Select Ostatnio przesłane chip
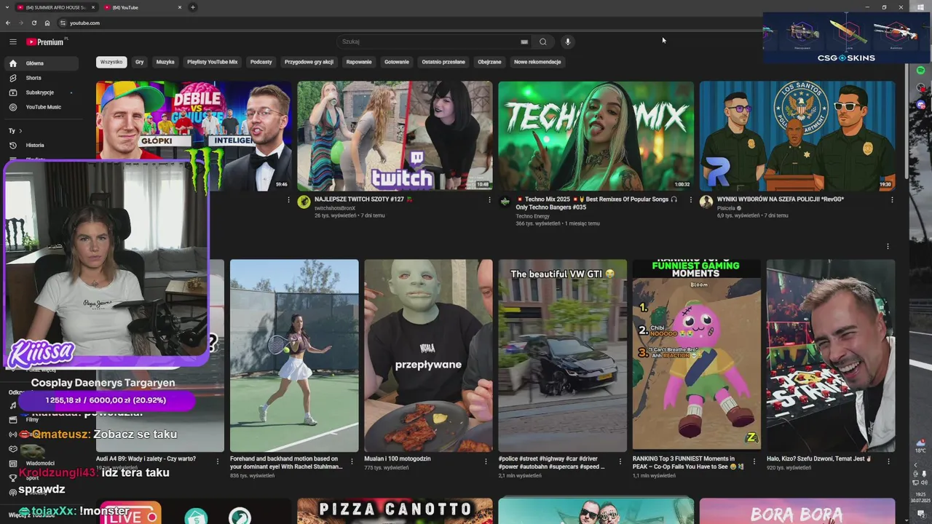The image size is (932, 524). click(443, 62)
